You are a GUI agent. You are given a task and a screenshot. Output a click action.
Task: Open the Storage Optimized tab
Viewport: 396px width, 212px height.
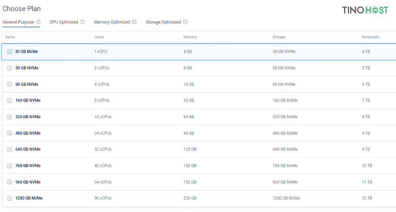point(163,22)
